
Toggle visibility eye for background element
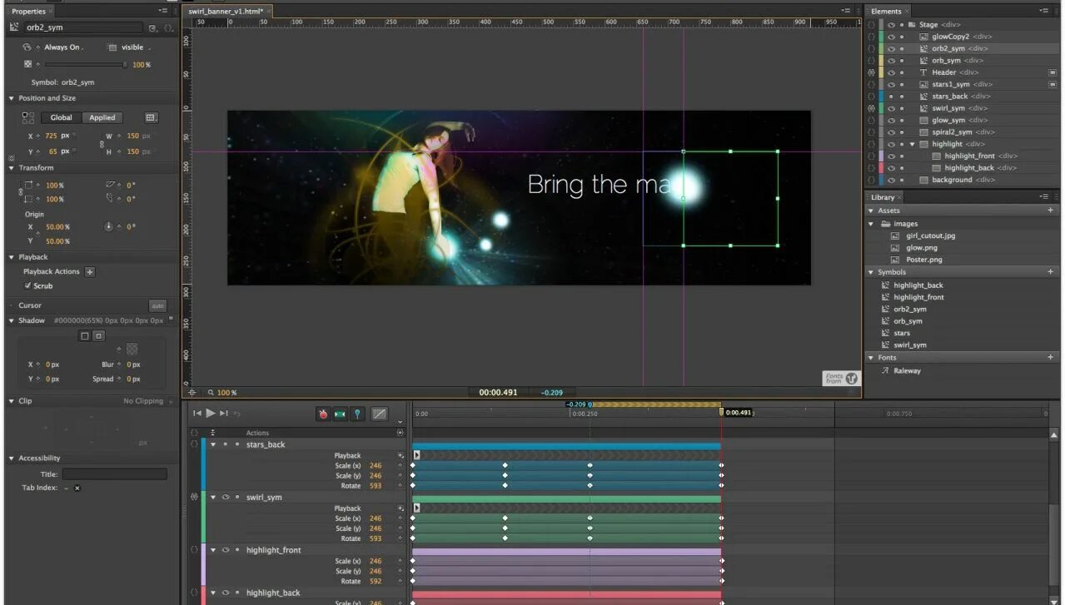tap(891, 180)
